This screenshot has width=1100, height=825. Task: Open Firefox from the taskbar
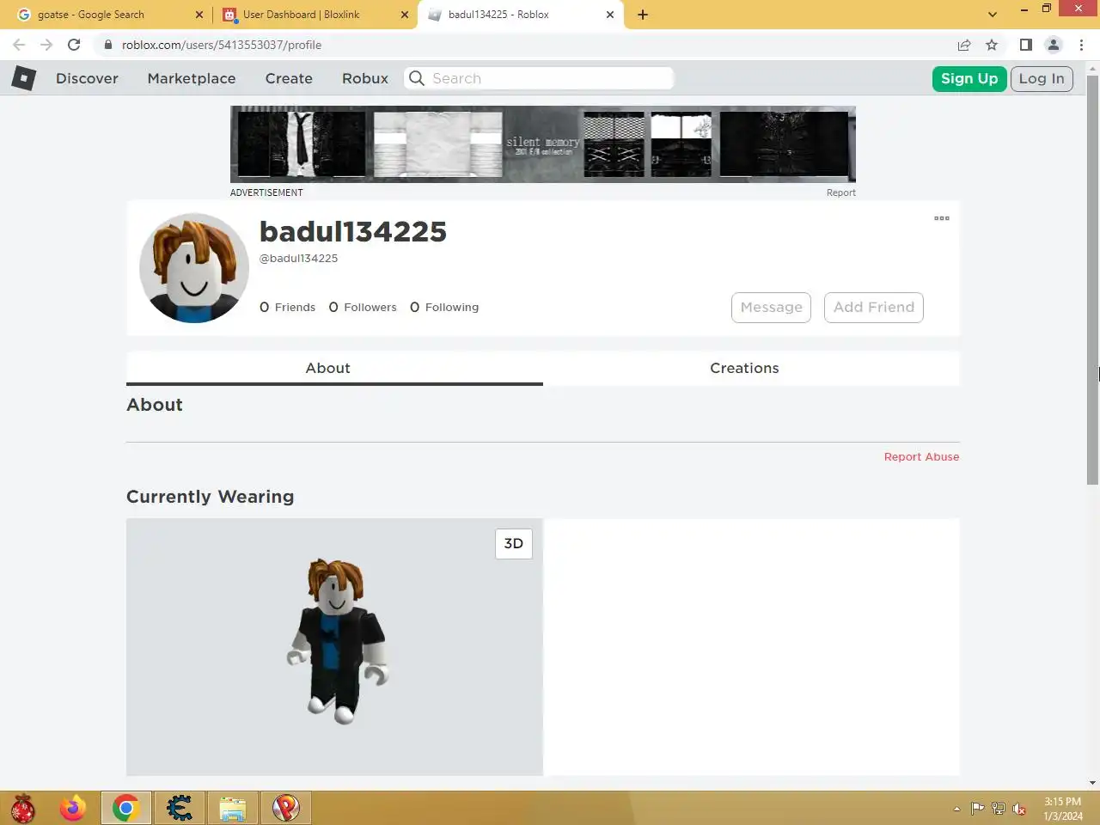pyautogui.click(x=73, y=808)
